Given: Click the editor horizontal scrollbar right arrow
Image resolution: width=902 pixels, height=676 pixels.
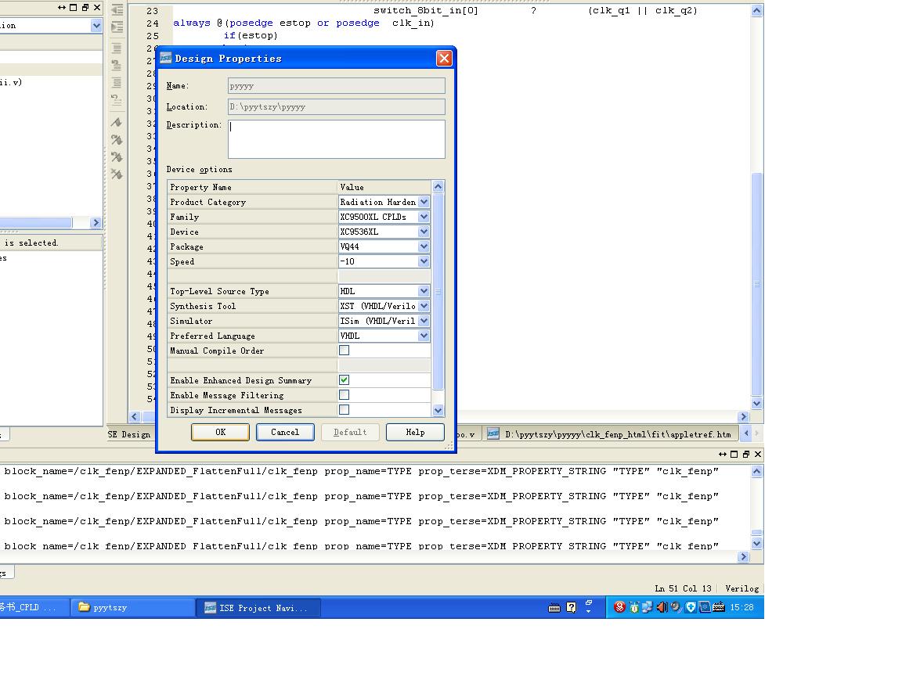Looking at the screenshot, I should tap(743, 417).
